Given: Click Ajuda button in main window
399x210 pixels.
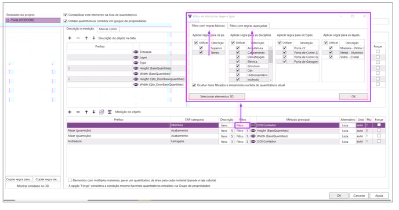Looking at the screenshot, I should (x=379, y=195).
